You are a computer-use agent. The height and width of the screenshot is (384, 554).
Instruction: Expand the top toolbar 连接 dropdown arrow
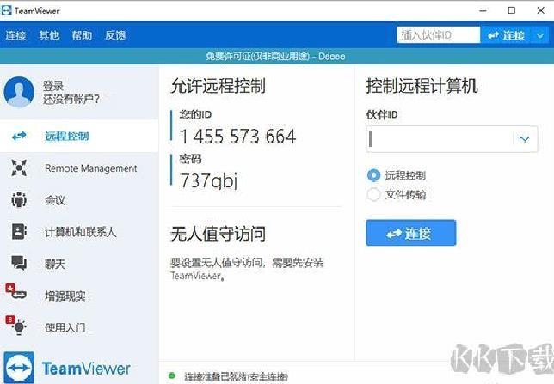pos(540,35)
